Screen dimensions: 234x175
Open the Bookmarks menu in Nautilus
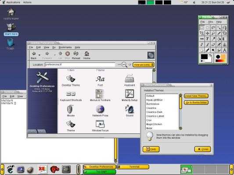click(x=65, y=47)
